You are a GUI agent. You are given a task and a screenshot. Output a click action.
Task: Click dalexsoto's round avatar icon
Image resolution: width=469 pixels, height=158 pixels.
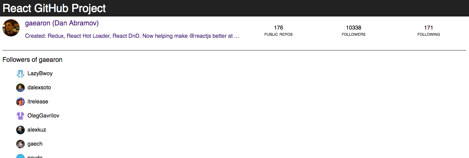[x=20, y=88]
